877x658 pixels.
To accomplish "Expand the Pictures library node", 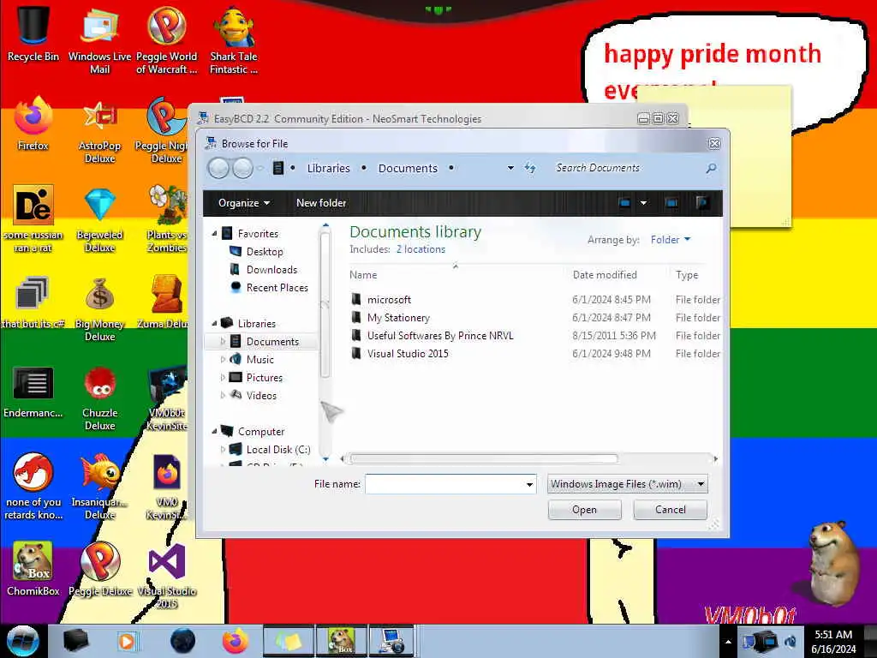I will (x=223, y=378).
